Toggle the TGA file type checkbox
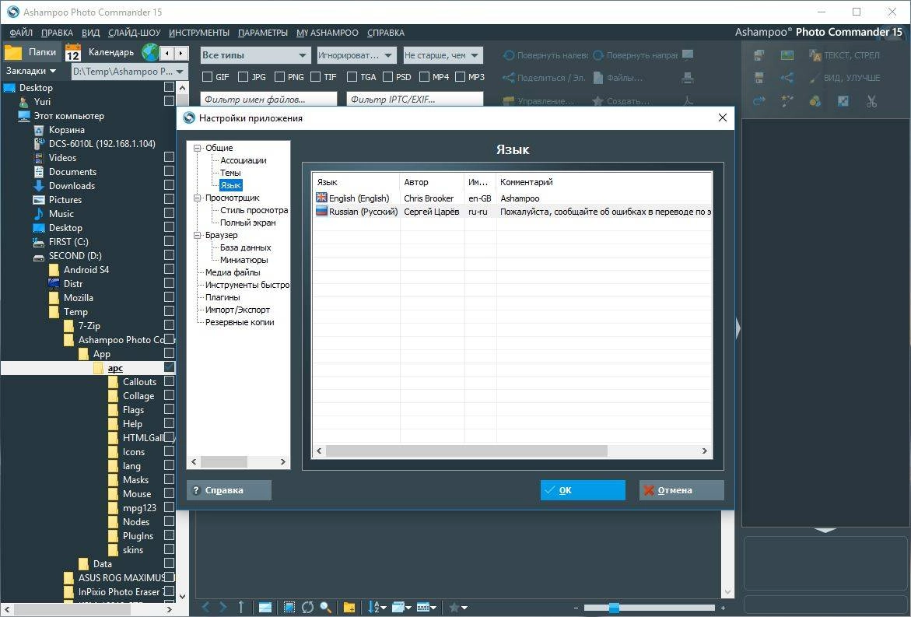 352,77
